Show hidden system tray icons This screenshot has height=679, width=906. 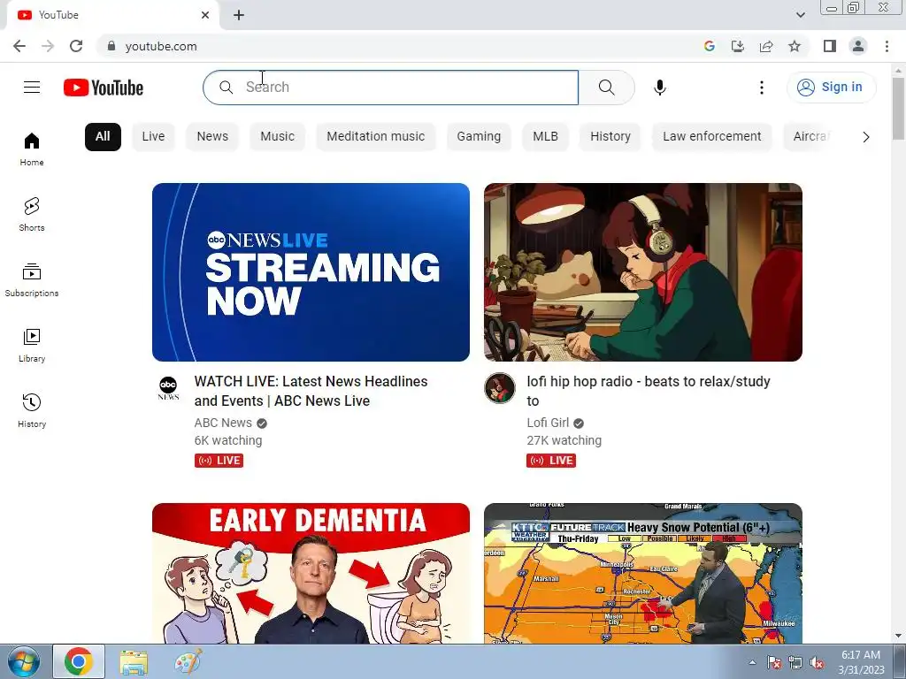coord(752,662)
